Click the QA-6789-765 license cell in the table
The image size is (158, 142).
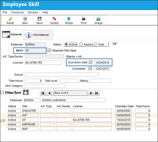pos(92,120)
